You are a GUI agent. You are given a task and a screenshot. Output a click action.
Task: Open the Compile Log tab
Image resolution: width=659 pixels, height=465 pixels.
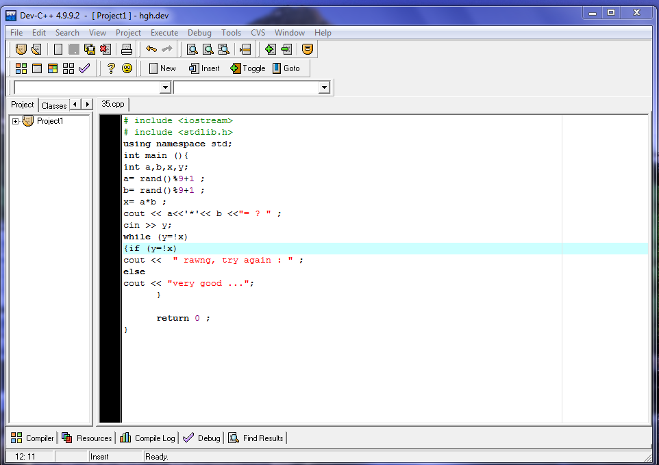tap(148, 438)
